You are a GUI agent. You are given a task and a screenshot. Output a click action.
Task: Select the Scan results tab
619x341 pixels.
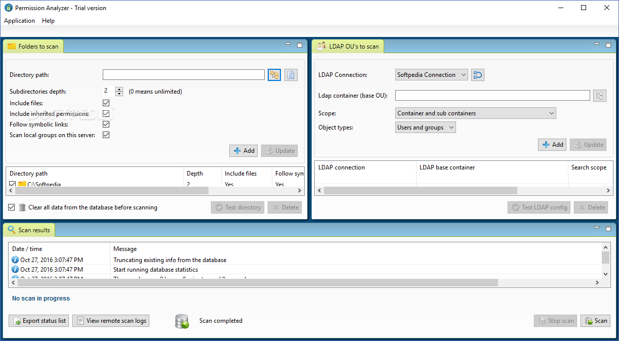(x=29, y=230)
